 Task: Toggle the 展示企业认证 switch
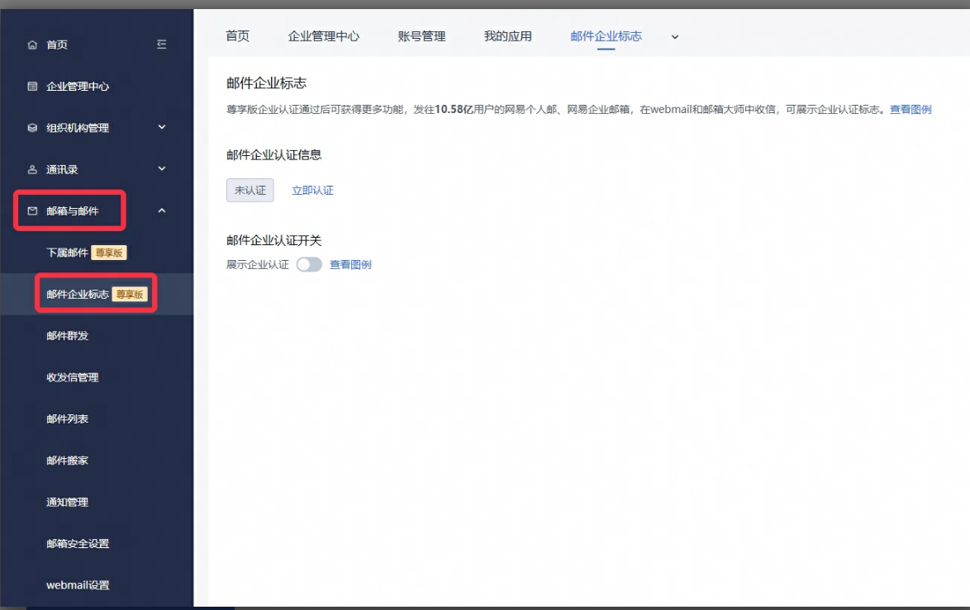(309, 264)
